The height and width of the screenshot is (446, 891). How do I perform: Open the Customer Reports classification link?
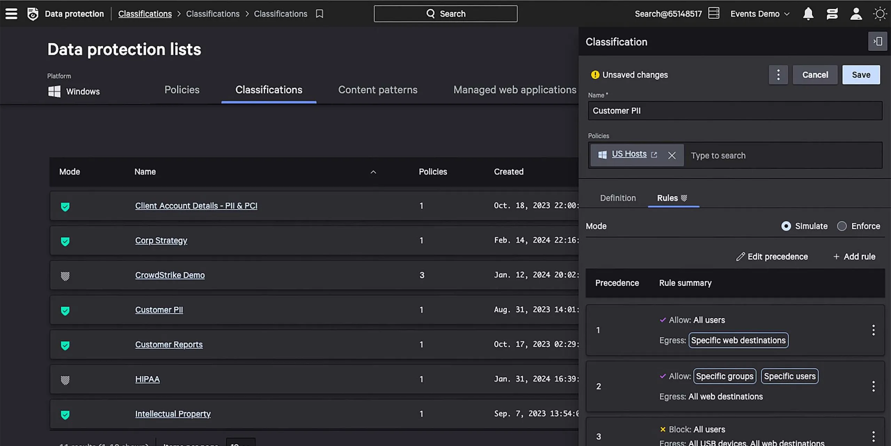tap(169, 344)
